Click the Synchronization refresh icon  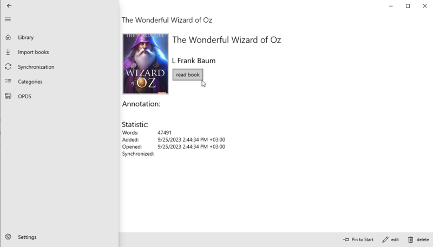tap(8, 66)
